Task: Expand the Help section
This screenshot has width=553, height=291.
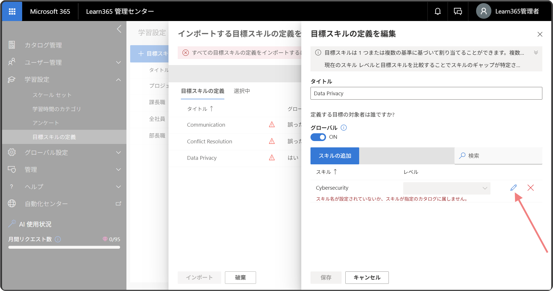Action: pos(118,187)
